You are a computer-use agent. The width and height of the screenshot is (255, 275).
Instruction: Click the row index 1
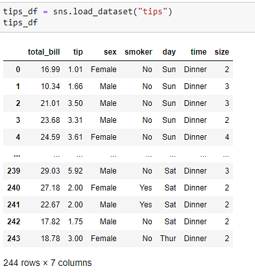coord(18,86)
